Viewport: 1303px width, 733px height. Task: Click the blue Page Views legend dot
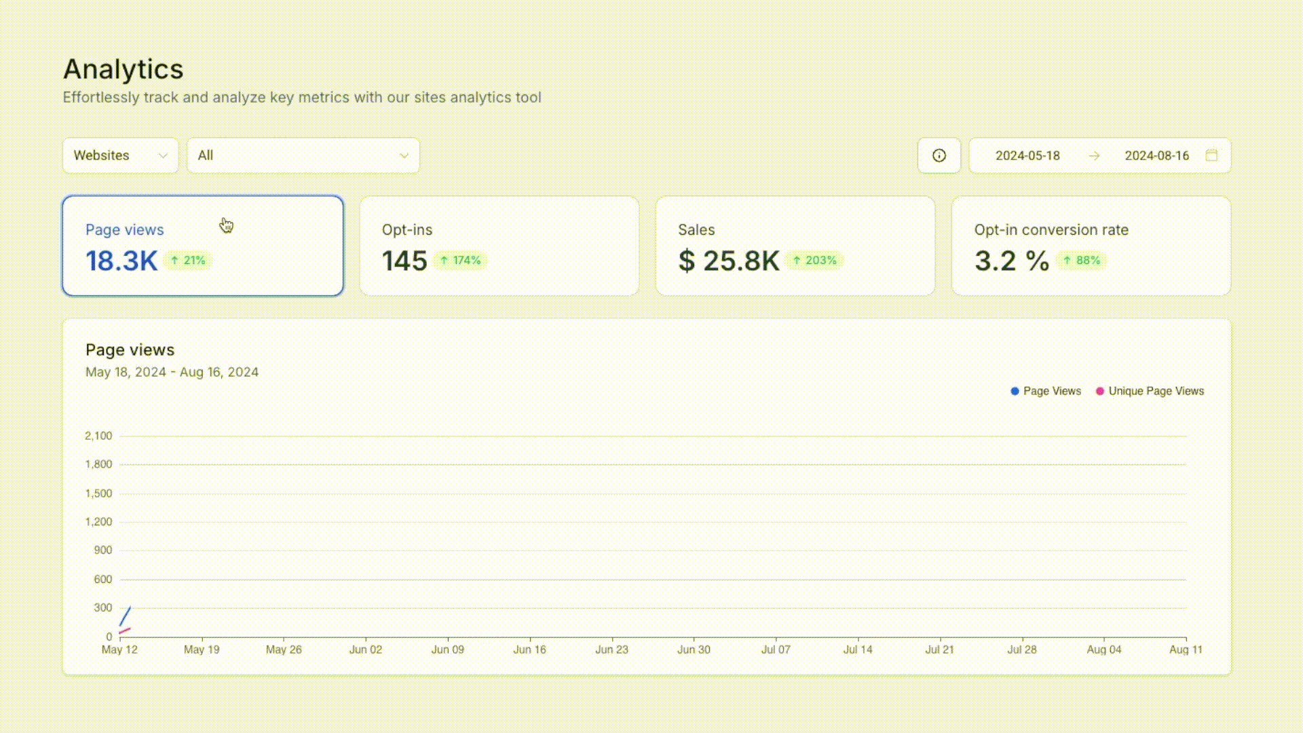[x=1015, y=391]
